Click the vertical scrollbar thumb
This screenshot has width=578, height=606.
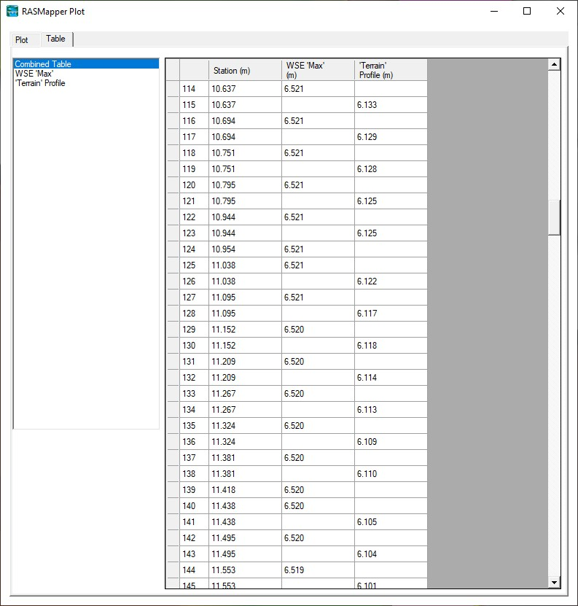pos(554,217)
